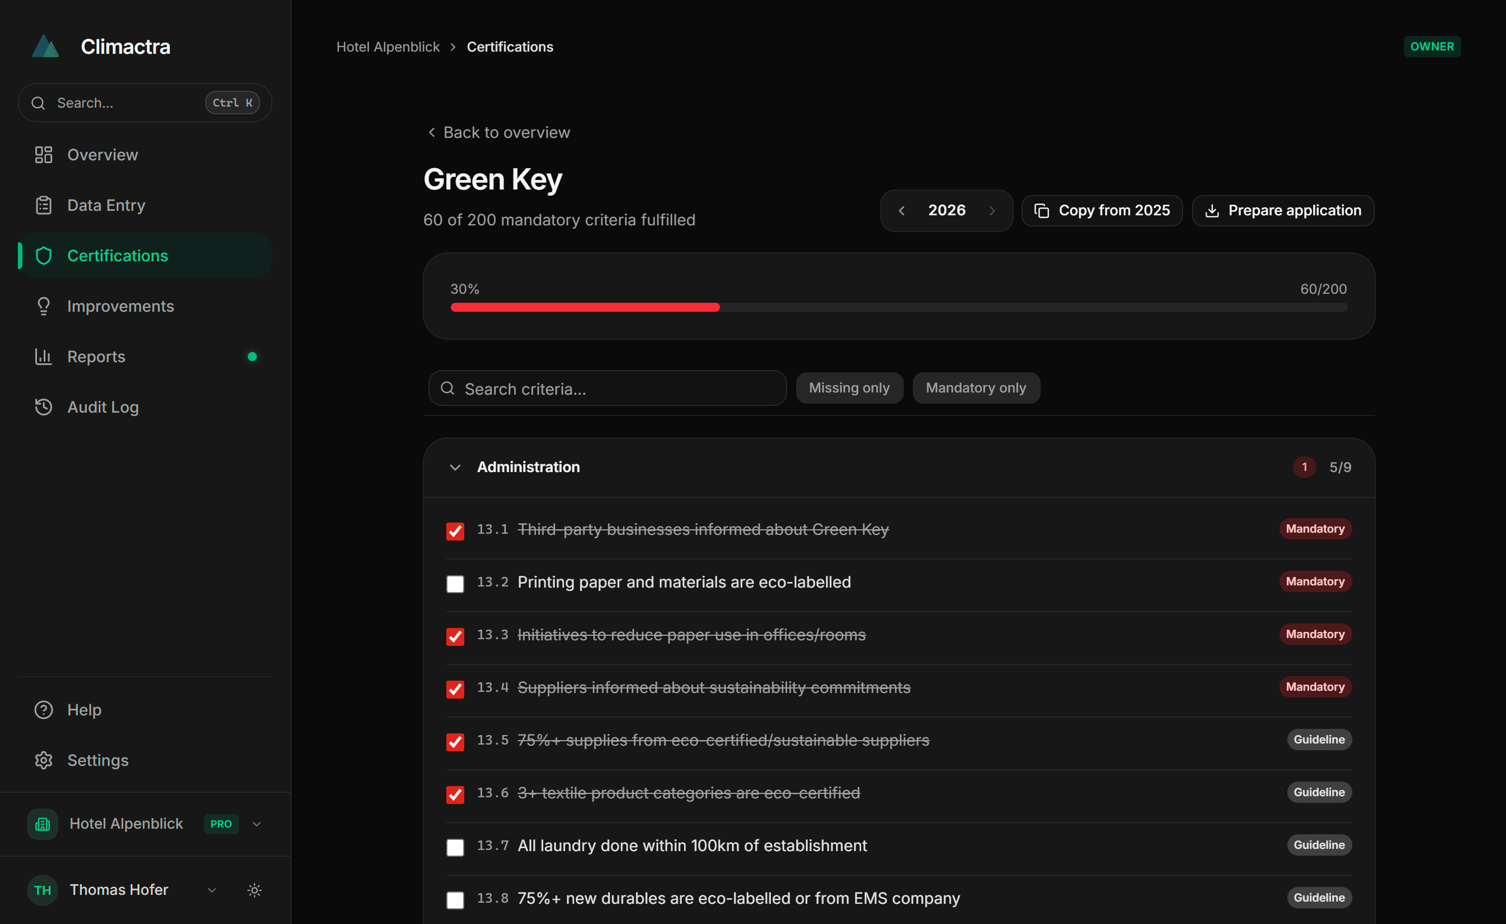Click the Data Entry clipboard icon
Image resolution: width=1506 pixels, height=924 pixels.
pyautogui.click(x=43, y=205)
